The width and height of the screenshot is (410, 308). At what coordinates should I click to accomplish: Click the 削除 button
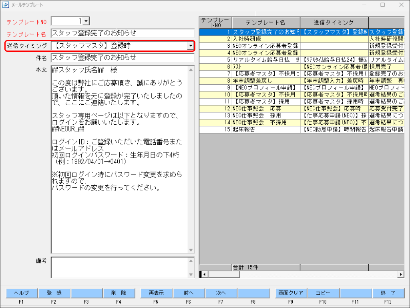(x=119, y=293)
